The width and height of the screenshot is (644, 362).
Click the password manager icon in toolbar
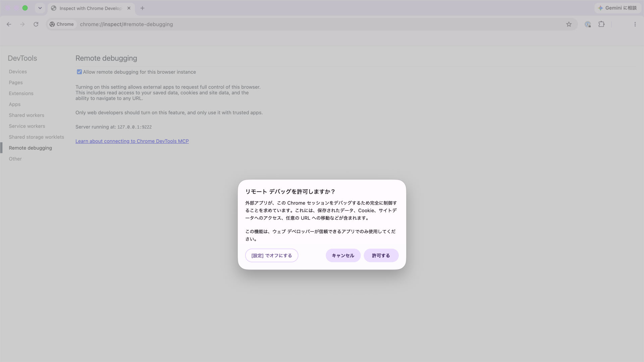588,24
